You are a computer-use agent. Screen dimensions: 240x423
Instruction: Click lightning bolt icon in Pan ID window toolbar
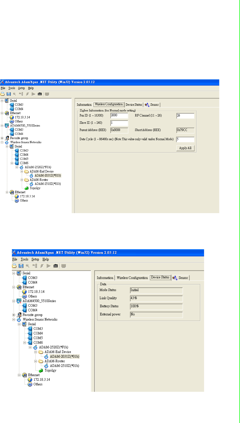pyautogui.click(x=27, y=94)
